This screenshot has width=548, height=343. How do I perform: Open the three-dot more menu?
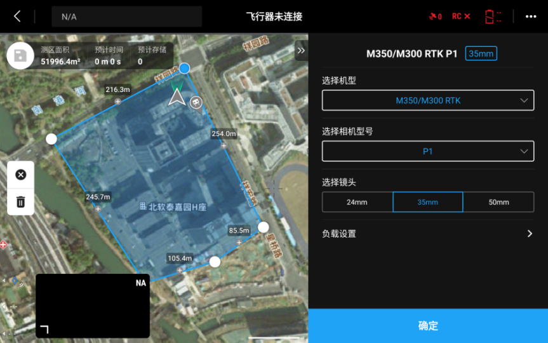[530, 17]
